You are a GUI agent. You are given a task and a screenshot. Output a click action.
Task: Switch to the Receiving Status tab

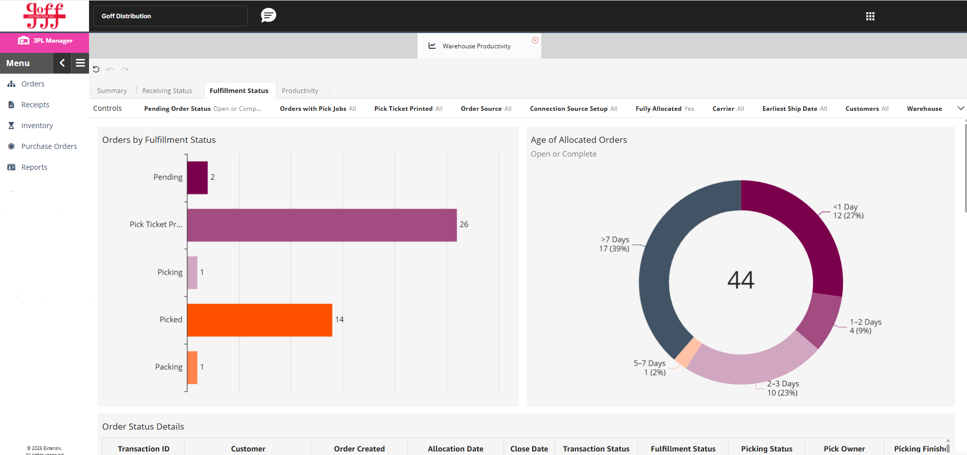(167, 90)
